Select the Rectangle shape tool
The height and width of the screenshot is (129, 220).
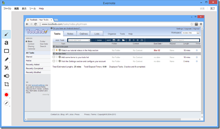(x=6, y=51)
